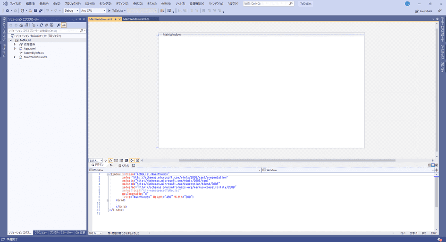Click the Find in Files icon
The image size is (446, 242).
click(162, 11)
